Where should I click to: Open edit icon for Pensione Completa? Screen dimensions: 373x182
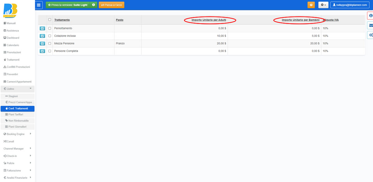(42, 51)
